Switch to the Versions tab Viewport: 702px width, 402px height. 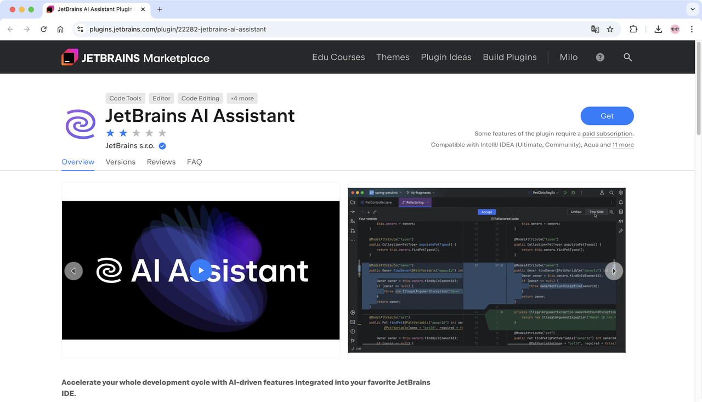121,162
